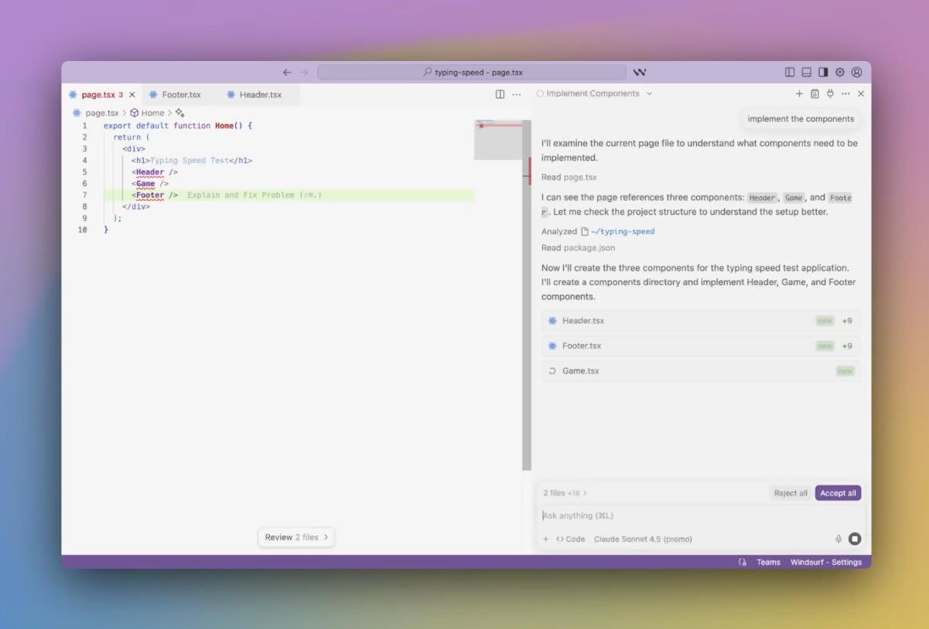Split the editor with the split icon
Image resolution: width=929 pixels, height=629 pixels.
coord(500,94)
